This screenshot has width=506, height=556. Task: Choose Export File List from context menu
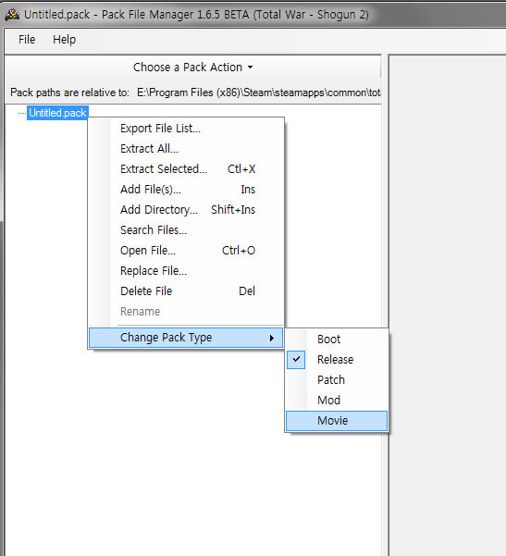(x=187, y=129)
